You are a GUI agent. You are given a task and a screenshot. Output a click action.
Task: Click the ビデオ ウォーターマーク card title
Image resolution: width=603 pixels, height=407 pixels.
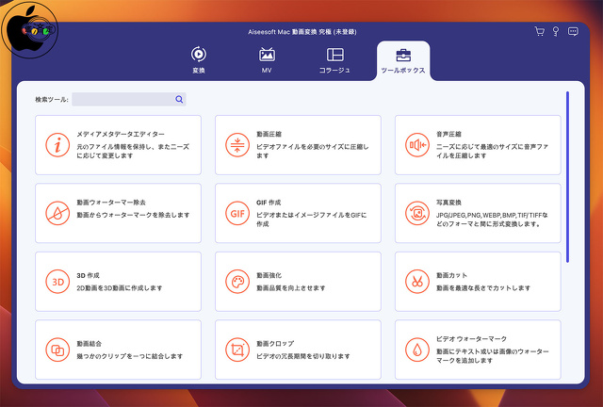click(471, 339)
